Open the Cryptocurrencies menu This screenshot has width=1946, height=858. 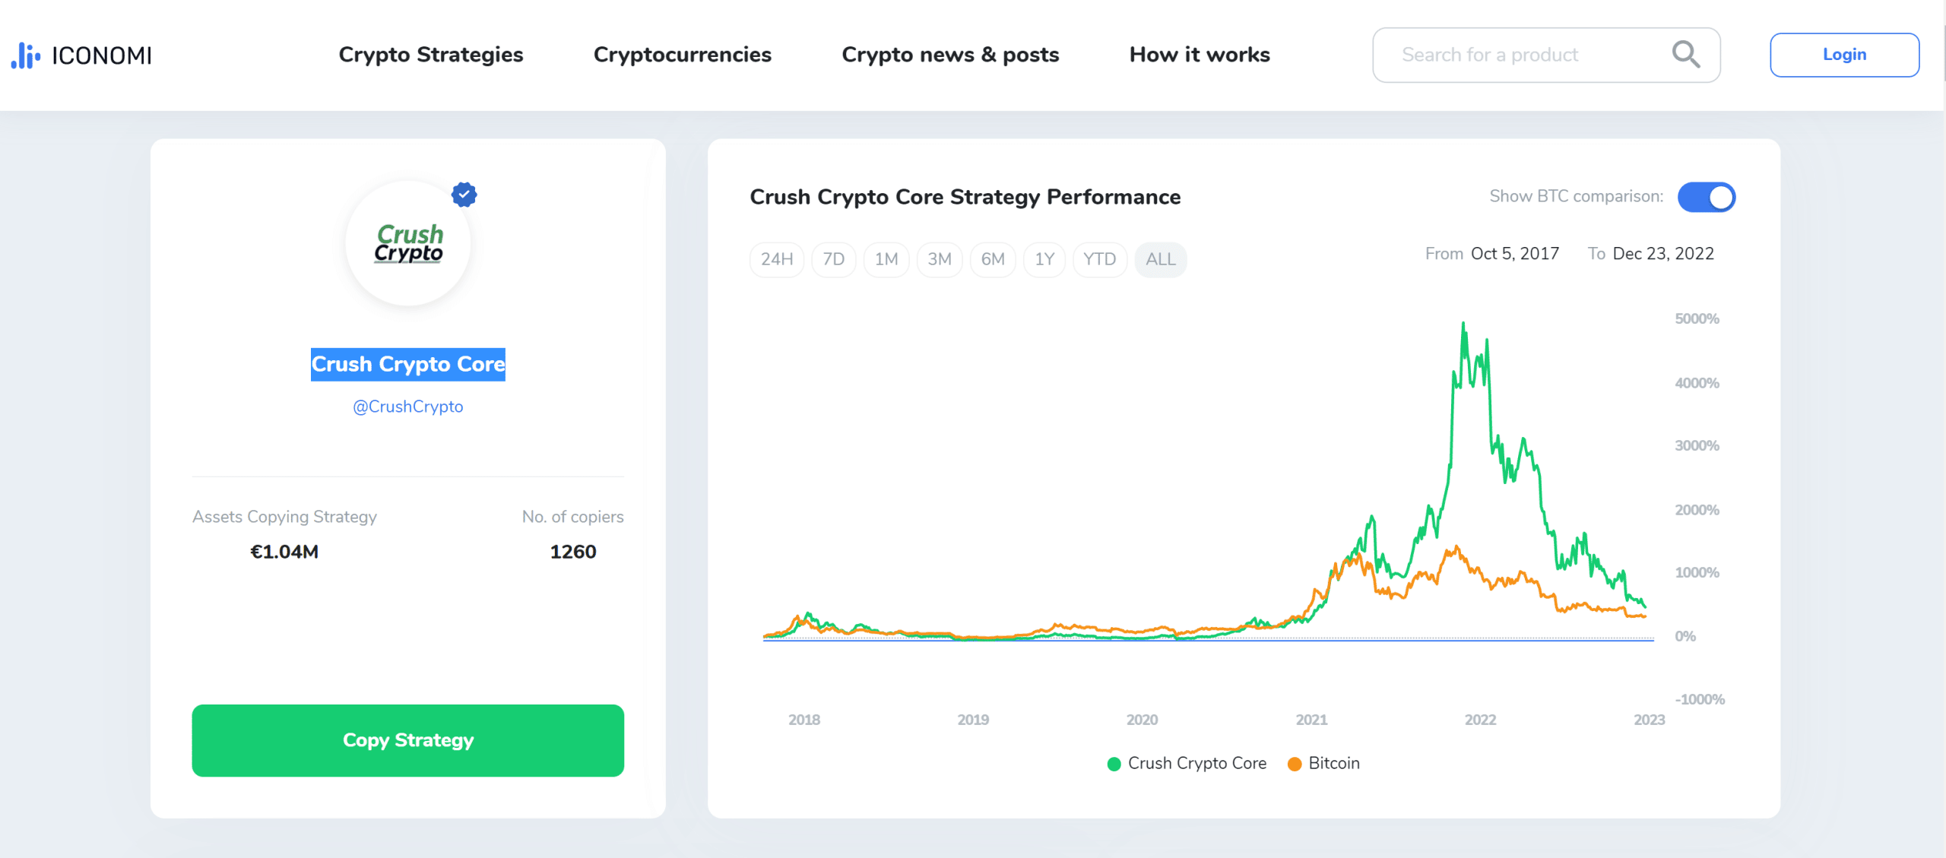point(683,55)
